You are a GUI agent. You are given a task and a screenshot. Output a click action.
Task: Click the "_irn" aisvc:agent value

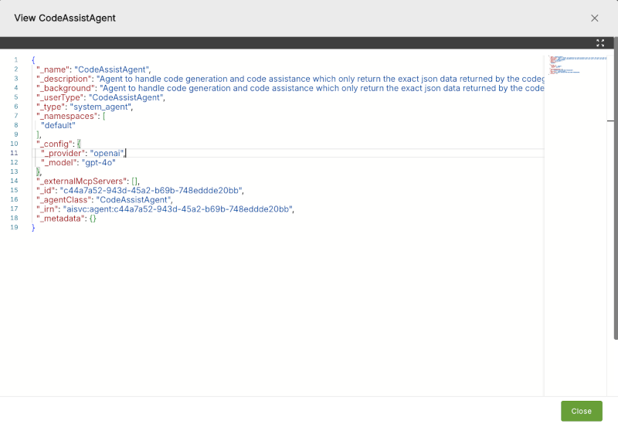click(x=178, y=209)
